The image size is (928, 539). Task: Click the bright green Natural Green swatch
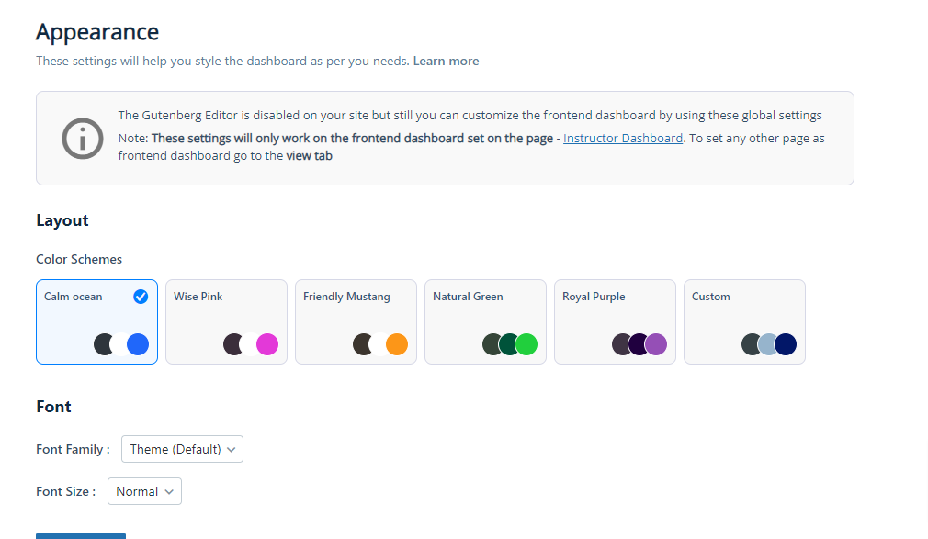[526, 344]
